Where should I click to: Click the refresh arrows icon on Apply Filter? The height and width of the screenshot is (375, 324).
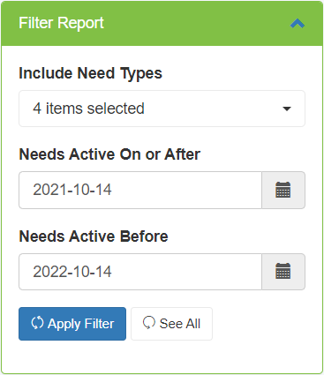pyautogui.click(x=37, y=323)
